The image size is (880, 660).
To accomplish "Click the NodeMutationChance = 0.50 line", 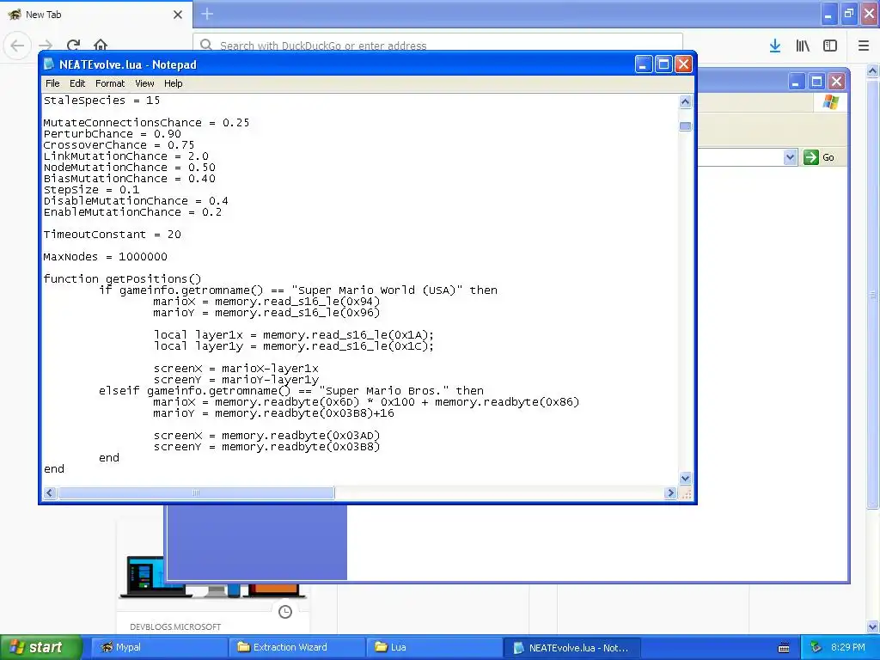I will pos(129,168).
